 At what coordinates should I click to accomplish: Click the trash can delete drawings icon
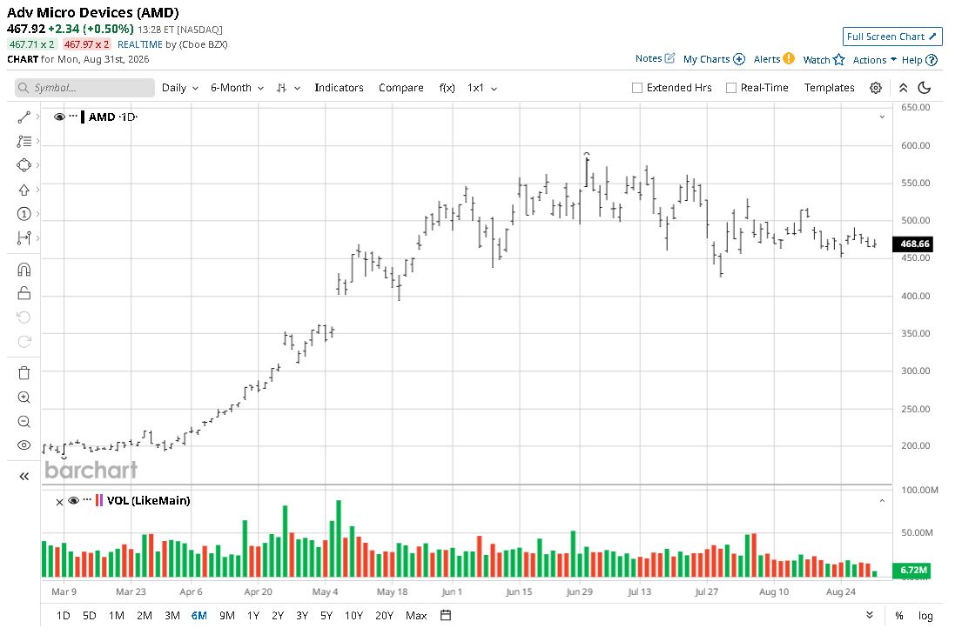click(24, 373)
